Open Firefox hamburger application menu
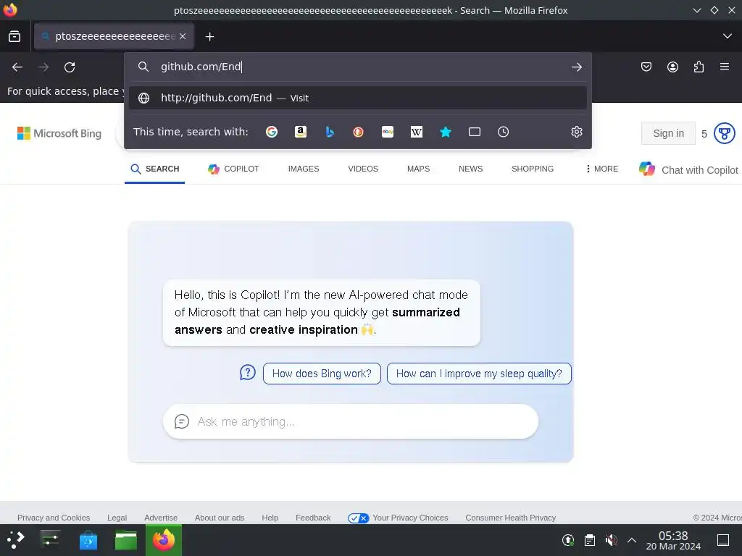 (725, 67)
